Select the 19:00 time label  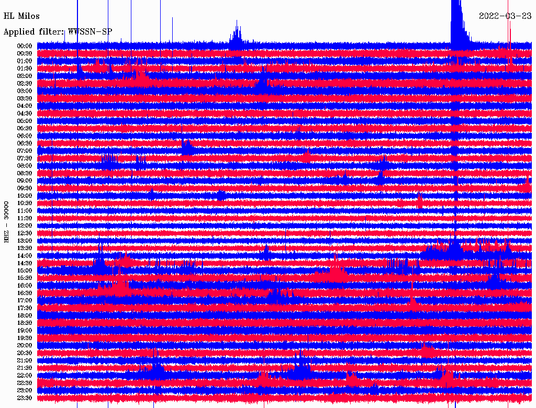tap(25, 331)
